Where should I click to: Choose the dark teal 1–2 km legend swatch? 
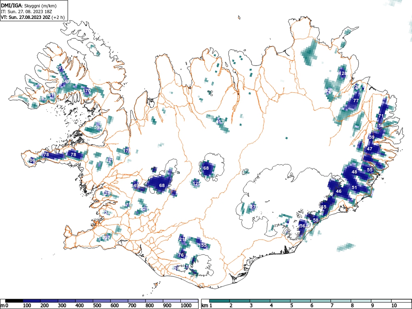click(220, 301)
